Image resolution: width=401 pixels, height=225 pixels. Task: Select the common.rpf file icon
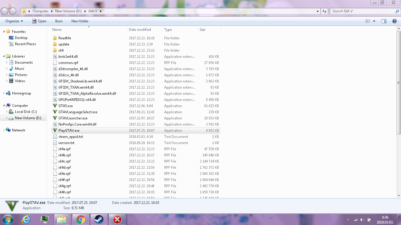pyautogui.click(x=55, y=63)
